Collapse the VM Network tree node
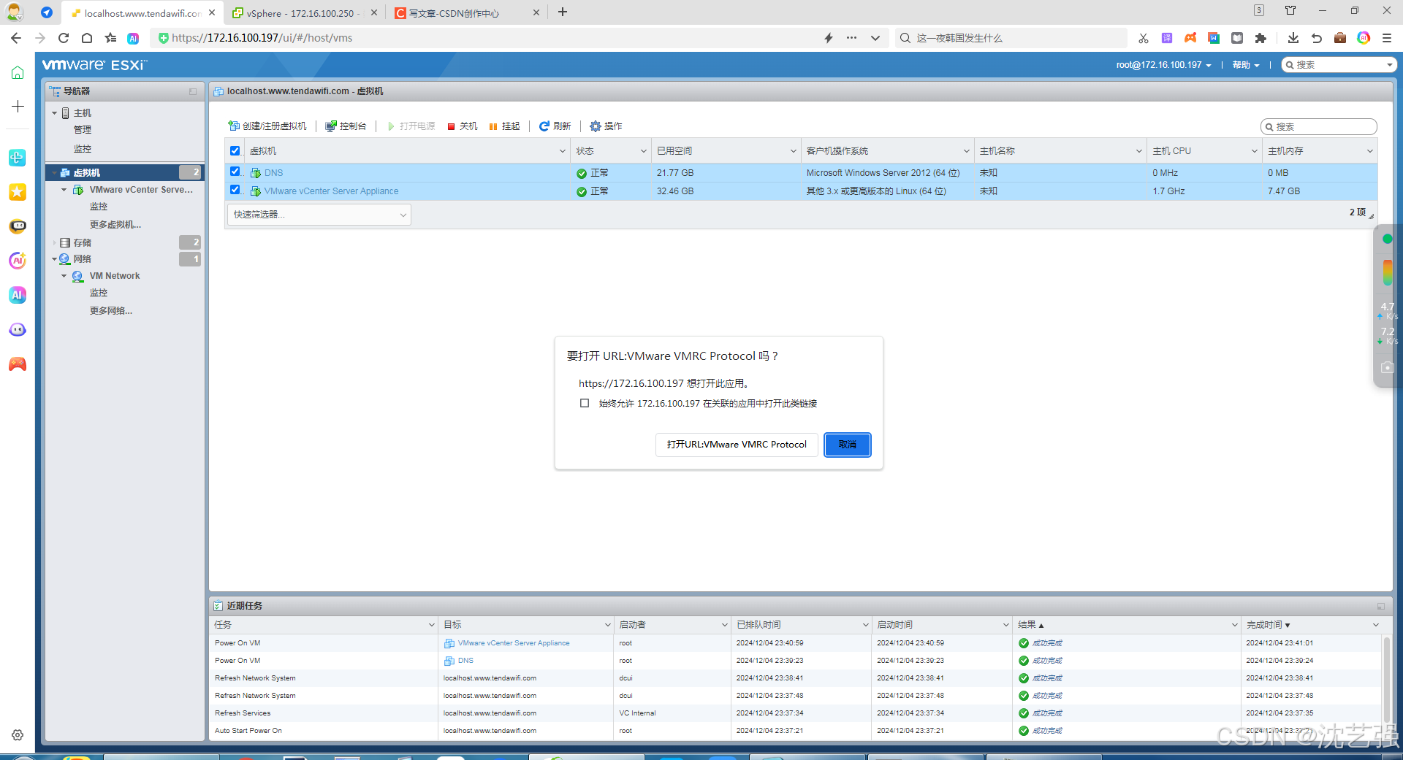Viewport: 1403px width, 760px height. (x=64, y=276)
